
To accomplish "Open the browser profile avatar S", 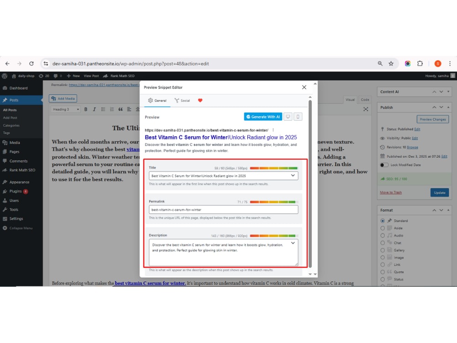I will coord(438,64).
